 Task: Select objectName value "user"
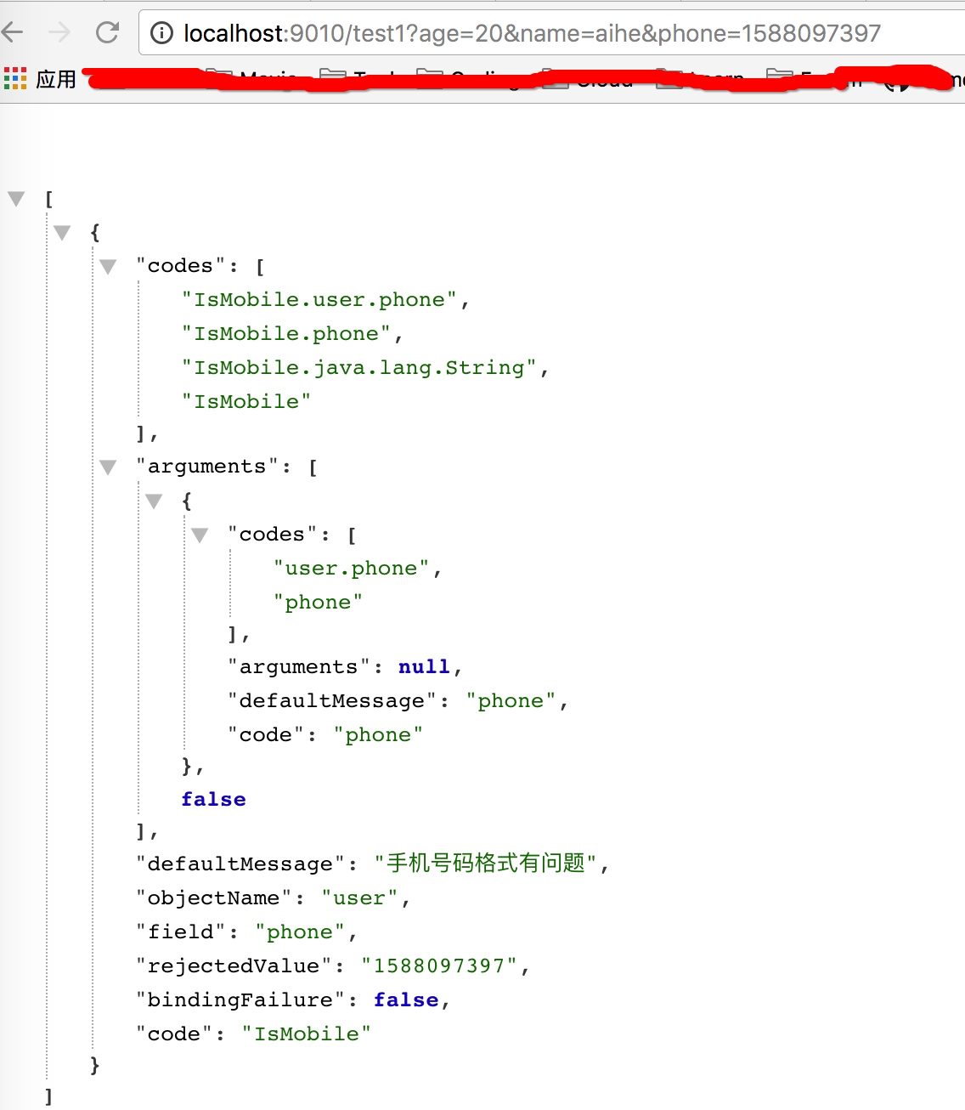coord(359,898)
